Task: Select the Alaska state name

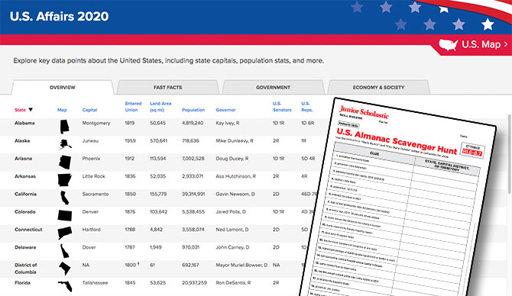Action: coord(22,141)
